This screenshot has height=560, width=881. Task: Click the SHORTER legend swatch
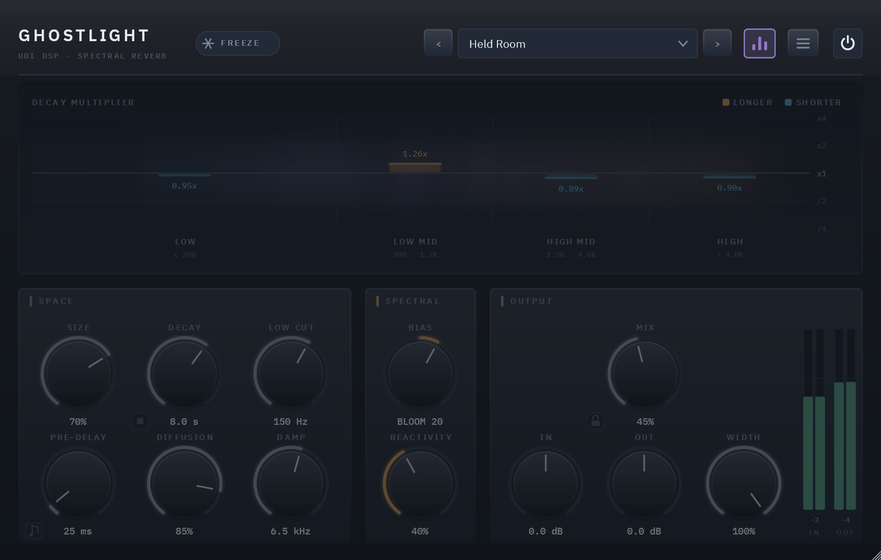(x=788, y=102)
